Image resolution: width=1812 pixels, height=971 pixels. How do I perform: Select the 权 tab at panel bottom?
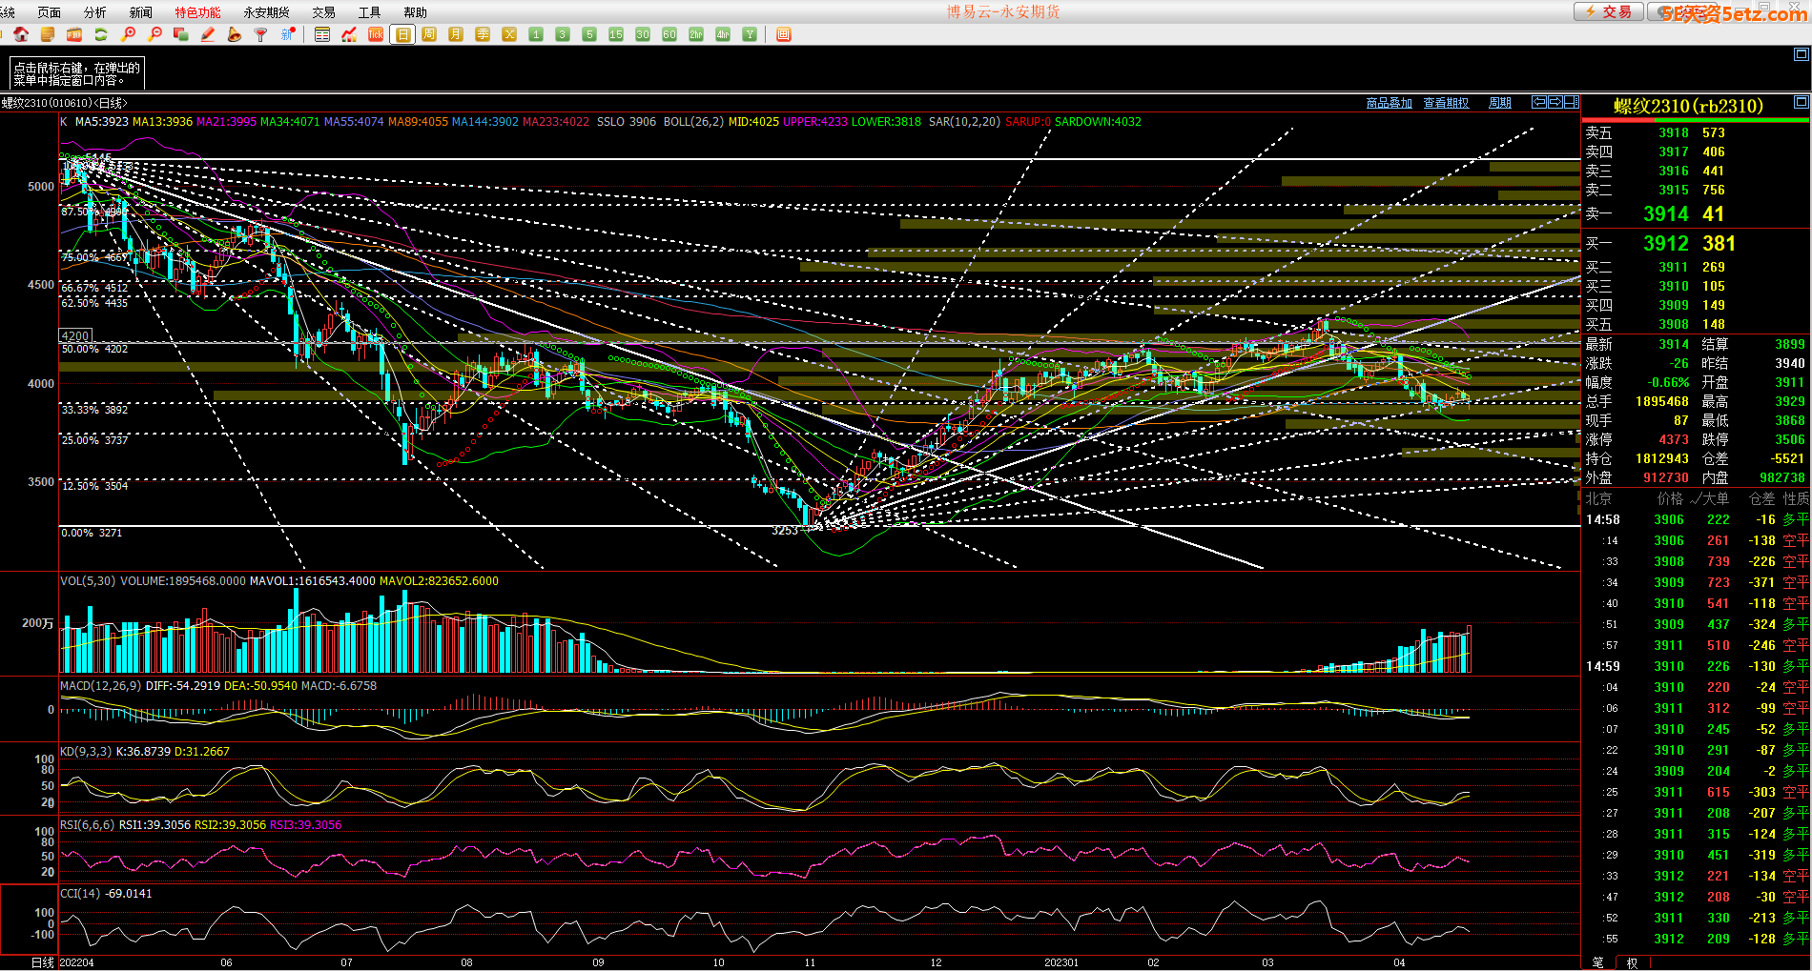(x=1632, y=962)
